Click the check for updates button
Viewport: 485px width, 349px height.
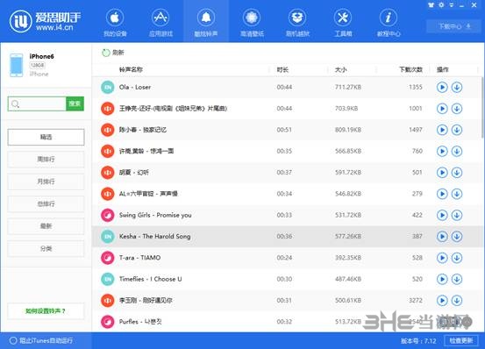point(461,340)
